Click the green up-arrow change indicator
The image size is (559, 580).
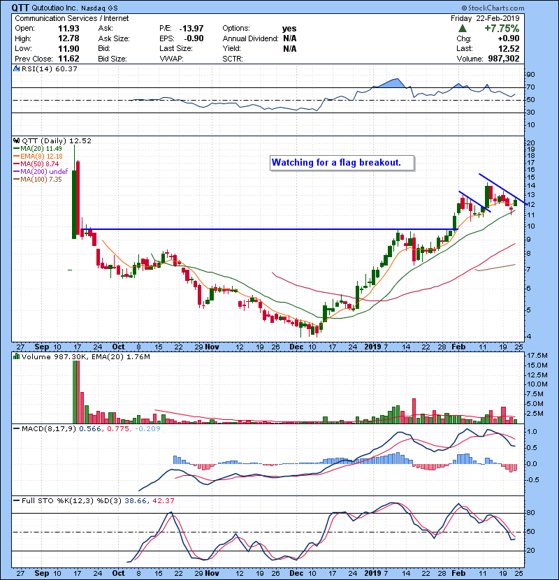[x=462, y=29]
